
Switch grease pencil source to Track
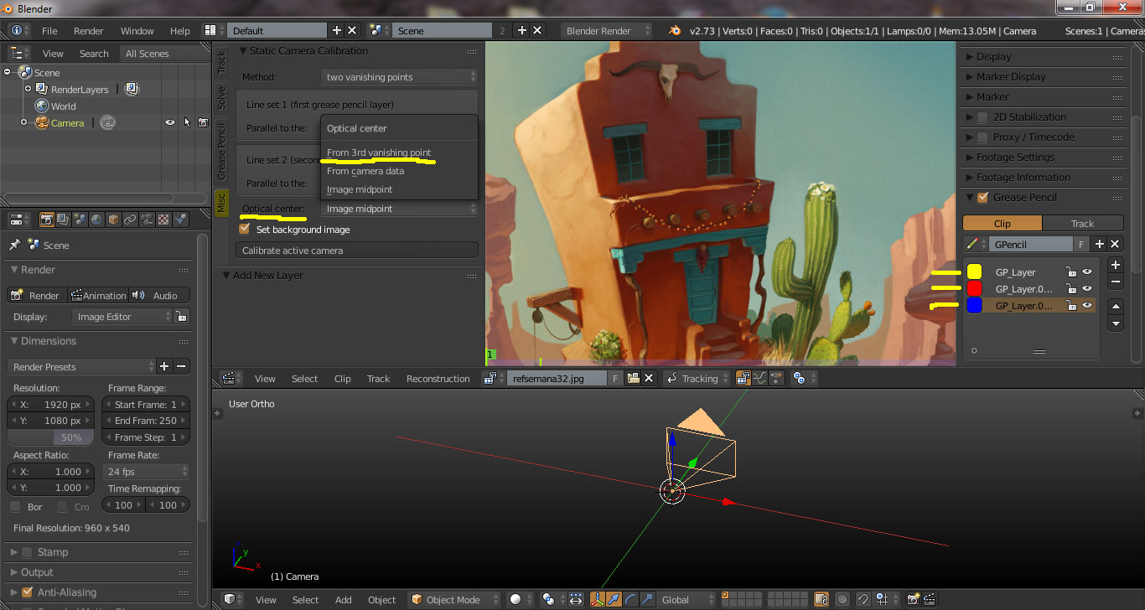click(x=1082, y=224)
